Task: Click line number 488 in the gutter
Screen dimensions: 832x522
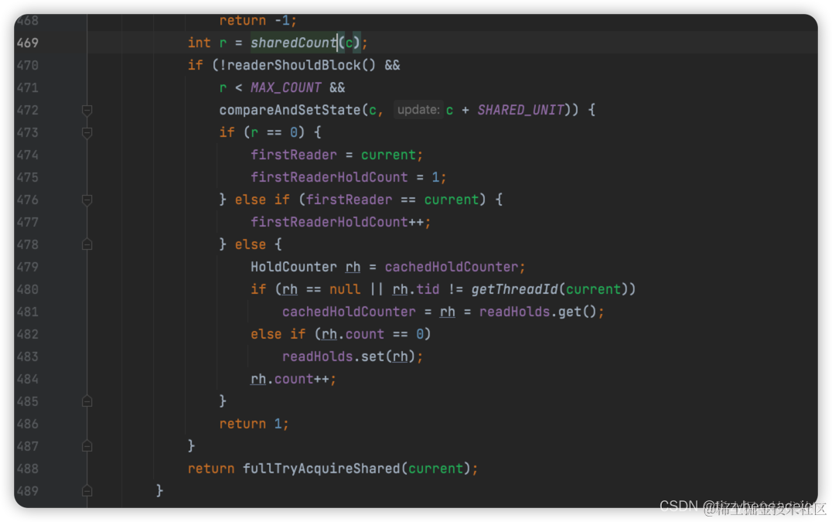Action: pyautogui.click(x=28, y=469)
